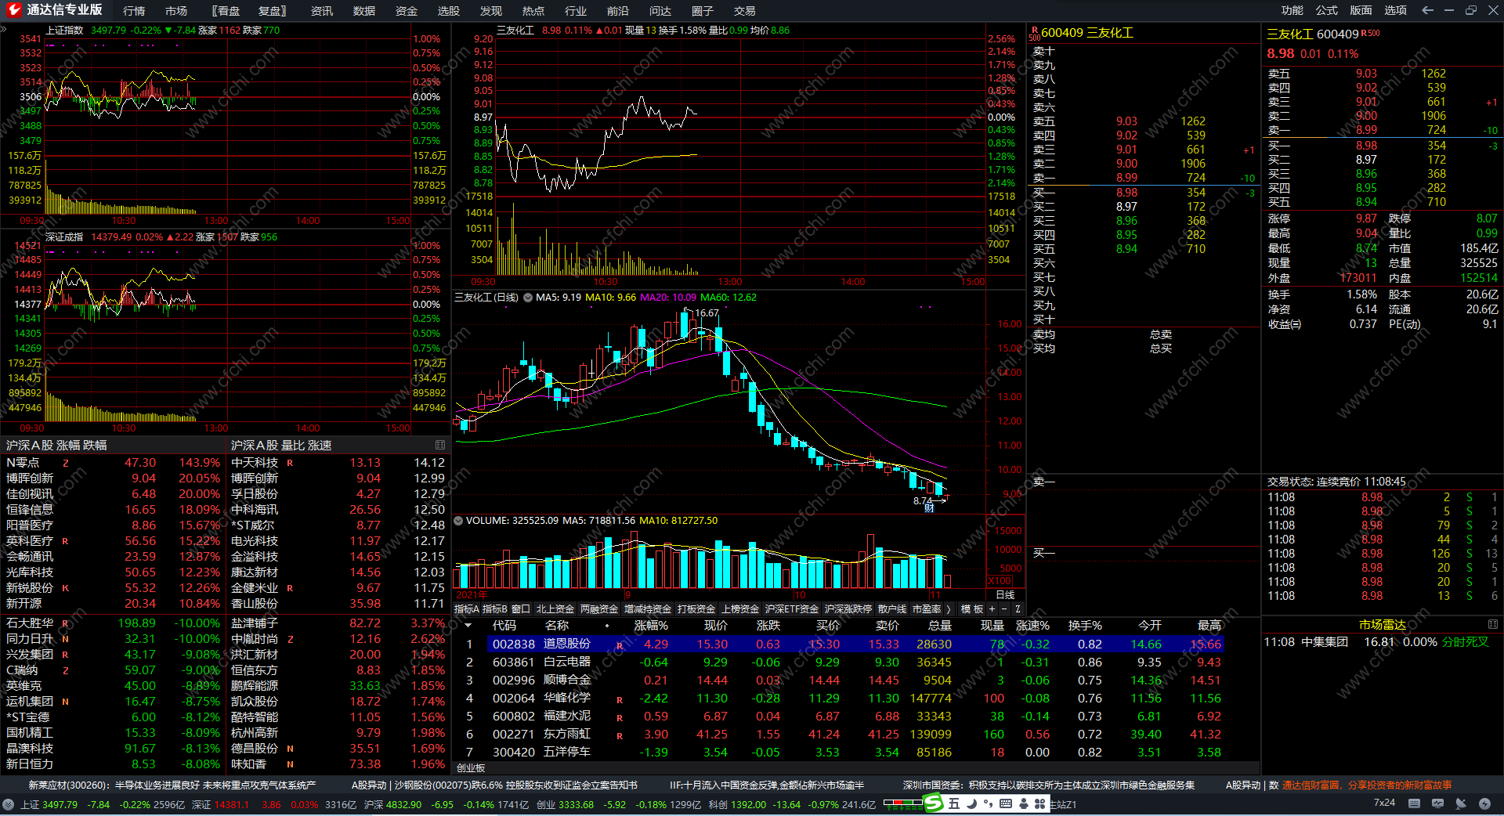Screen dimensions: 1504x816
Task: Sort table by the 总量 column
Action: pyautogui.click(x=940, y=626)
